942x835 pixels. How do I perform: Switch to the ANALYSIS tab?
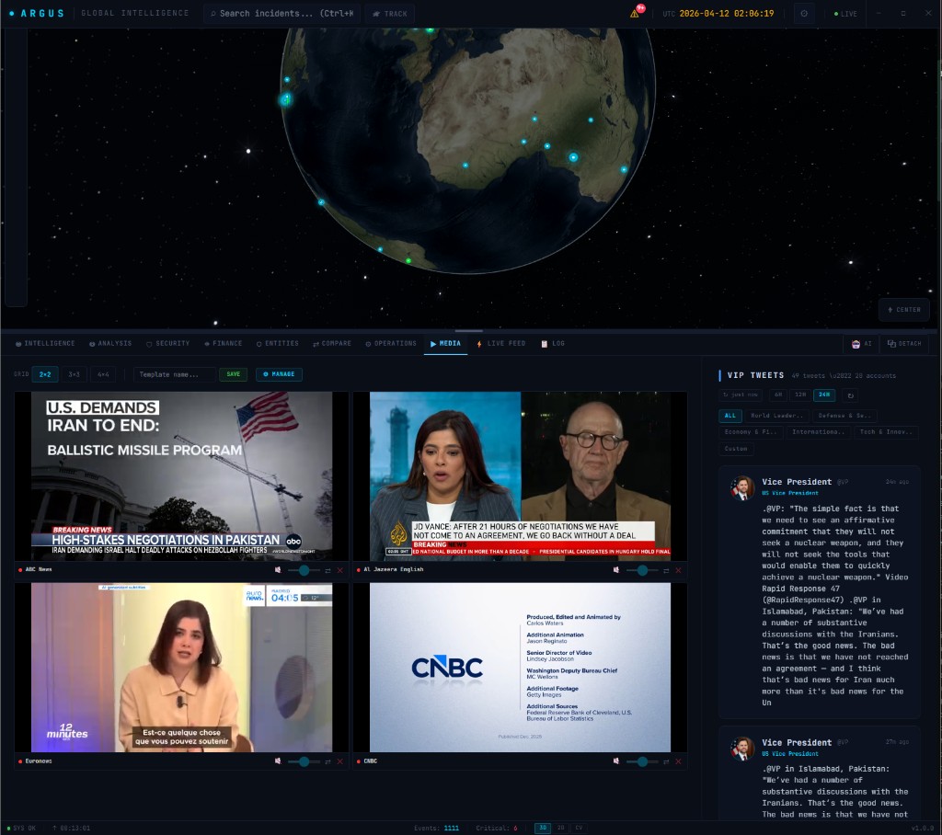click(110, 344)
